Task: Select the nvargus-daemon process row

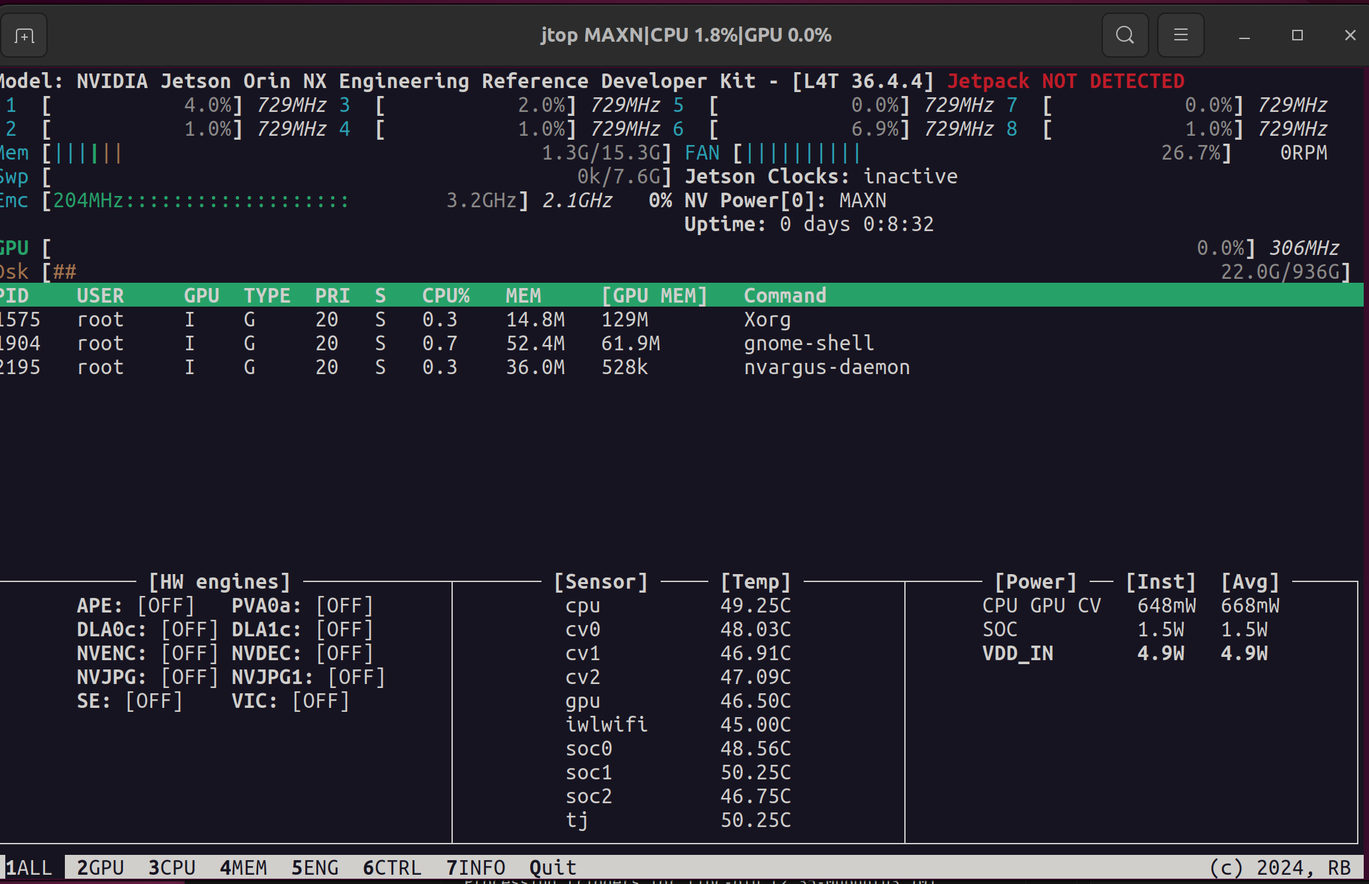Action: click(x=826, y=367)
